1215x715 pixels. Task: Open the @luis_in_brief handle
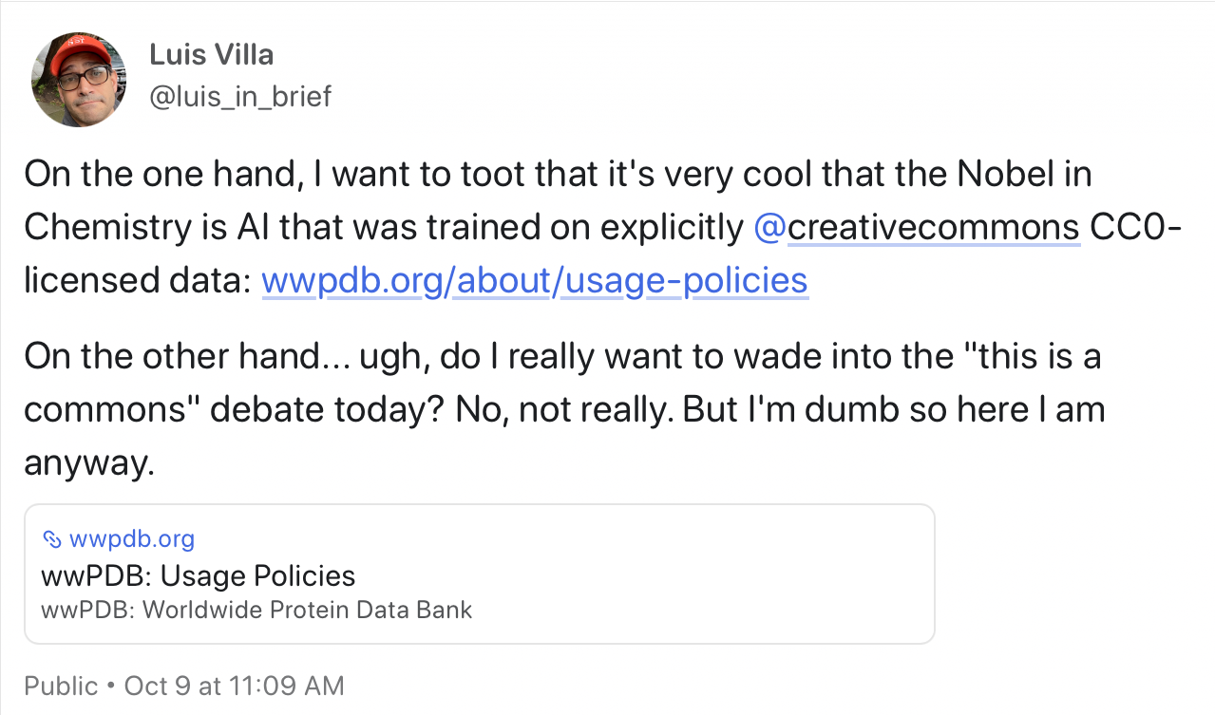point(240,96)
